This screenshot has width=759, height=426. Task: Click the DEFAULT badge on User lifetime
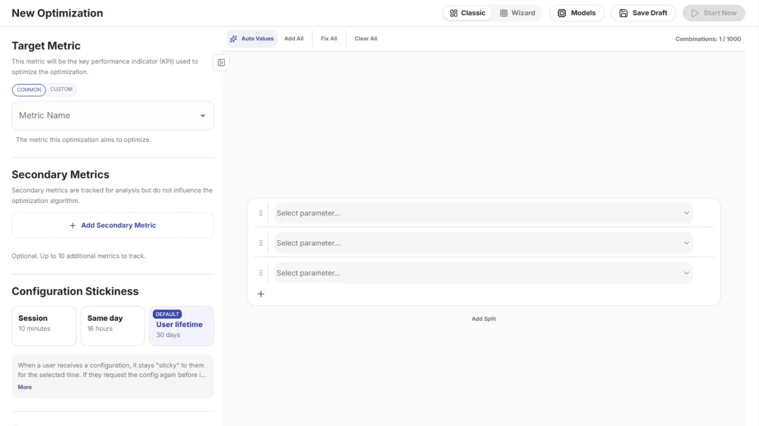click(167, 314)
